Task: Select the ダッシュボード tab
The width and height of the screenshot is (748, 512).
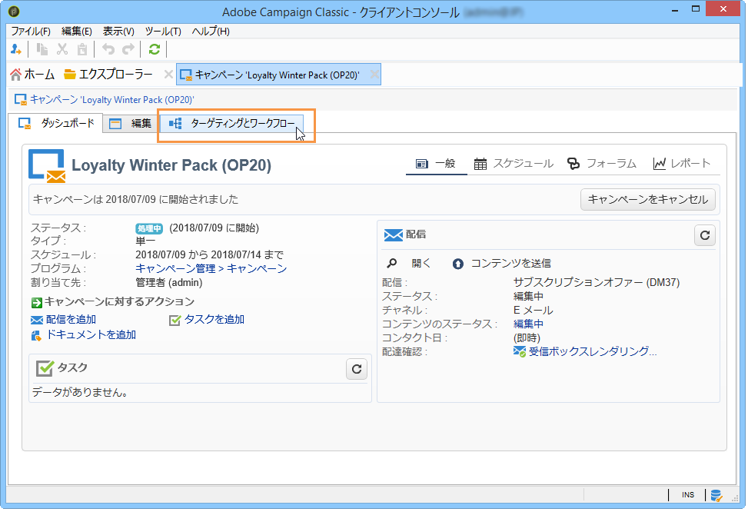Action: [x=56, y=123]
